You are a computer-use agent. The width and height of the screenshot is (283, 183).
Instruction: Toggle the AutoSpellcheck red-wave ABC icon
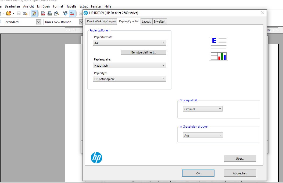[72, 13]
